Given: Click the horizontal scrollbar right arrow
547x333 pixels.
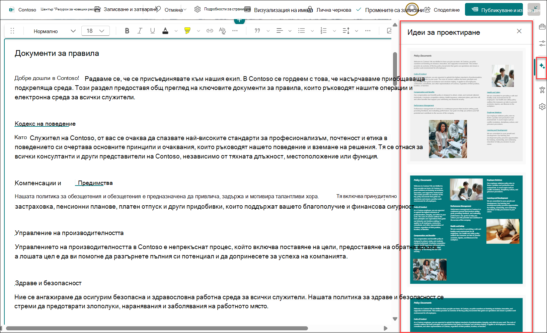Looking at the screenshot, I should [386, 328].
